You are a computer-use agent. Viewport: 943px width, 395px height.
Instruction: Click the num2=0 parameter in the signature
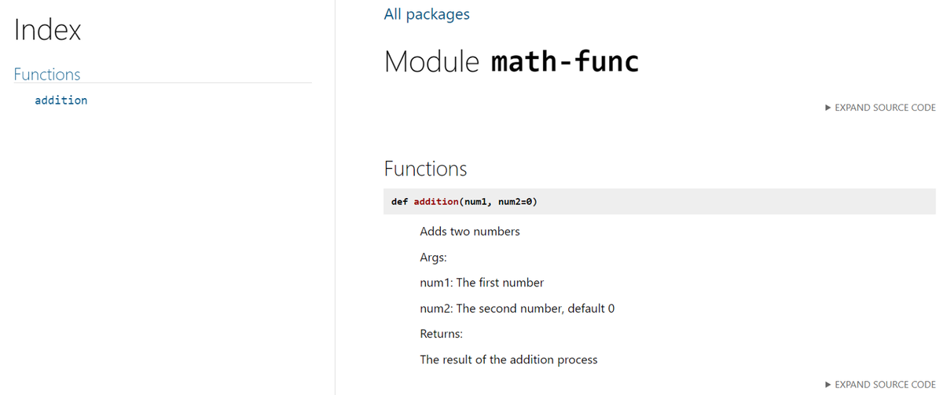pyautogui.click(x=515, y=202)
